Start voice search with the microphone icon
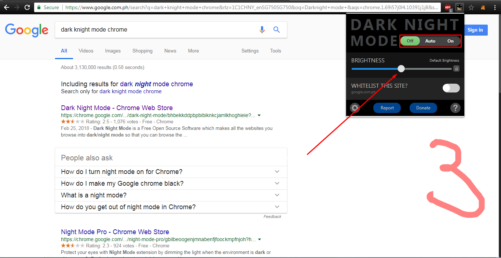This screenshot has width=501, height=258. [x=262, y=30]
